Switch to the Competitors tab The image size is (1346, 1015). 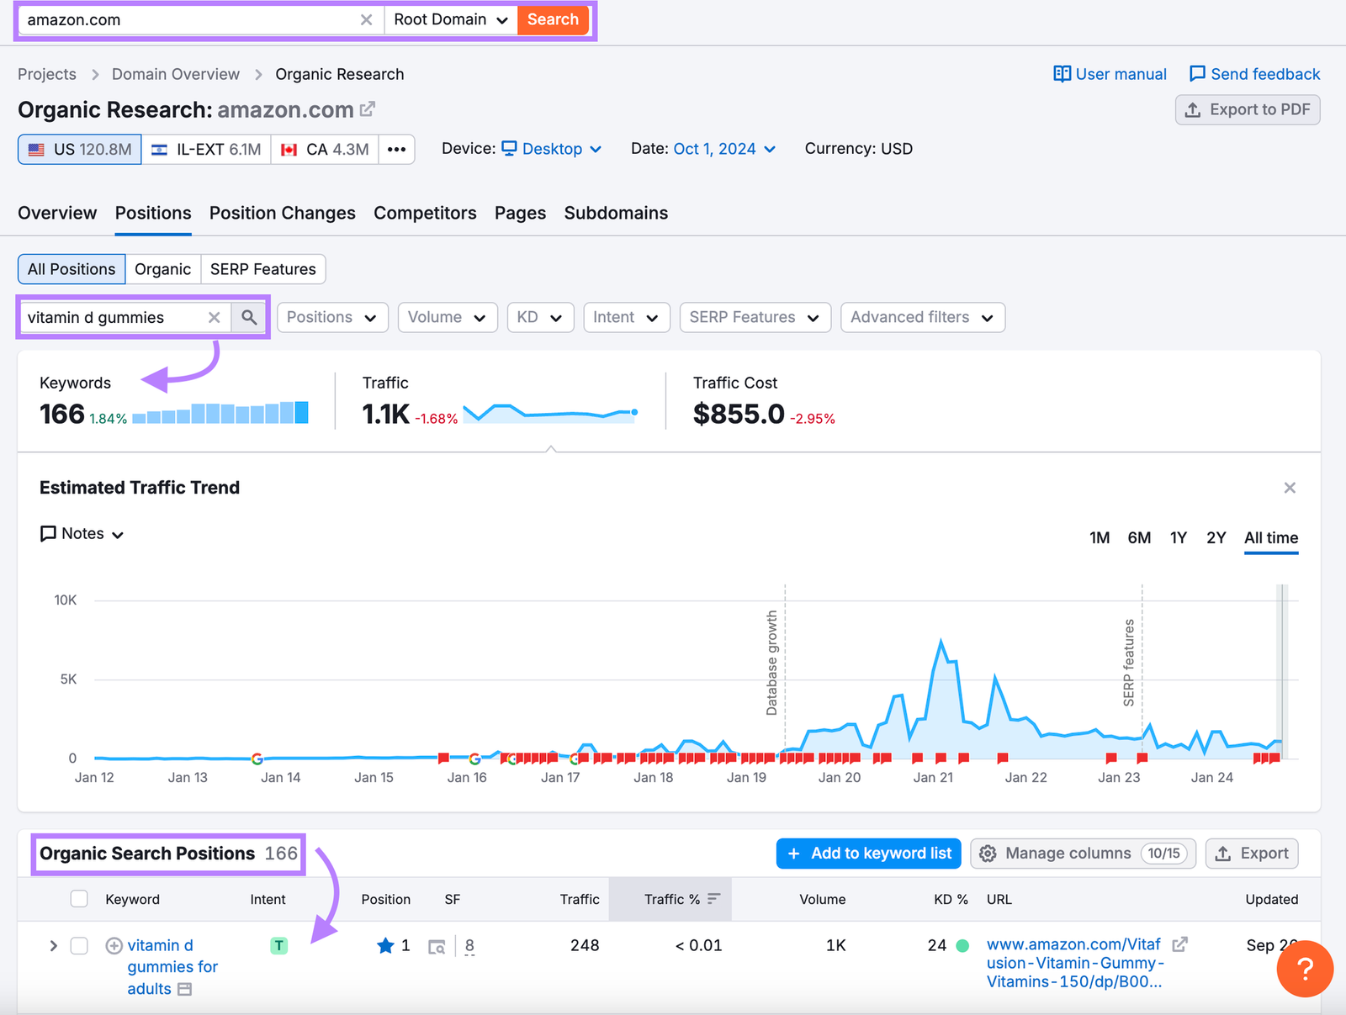point(425,213)
